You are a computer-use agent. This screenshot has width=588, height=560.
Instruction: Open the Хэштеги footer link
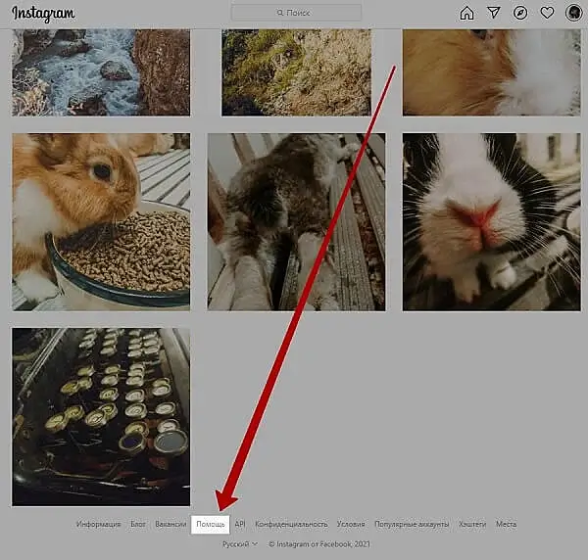click(x=472, y=525)
